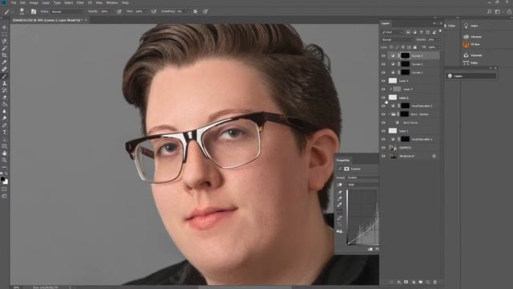Screen dimensions: 513x289
Task: Click the fx layer style icon
Action: point(399,282)
